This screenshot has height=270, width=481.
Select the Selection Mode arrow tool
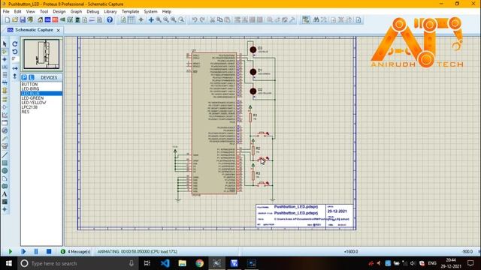click(x=5, y=44)
